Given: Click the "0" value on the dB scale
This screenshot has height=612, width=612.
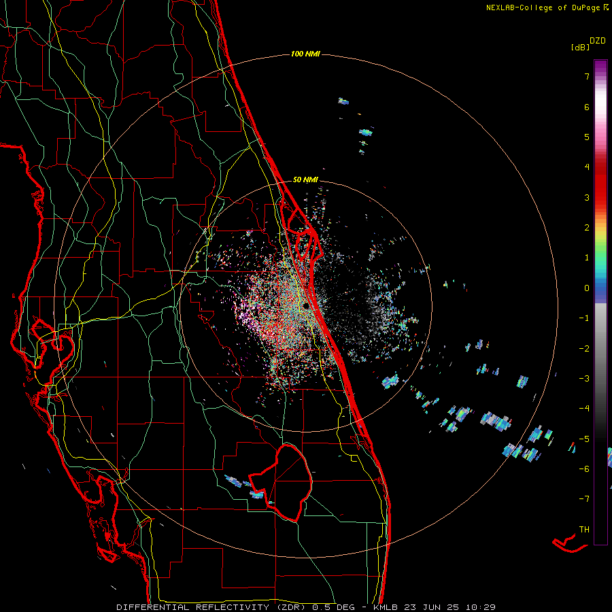Looking at the screenshot, I should [x=587, y=288].
